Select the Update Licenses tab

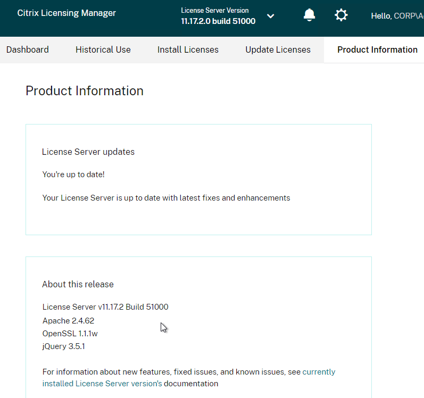[x=278, y=50]
